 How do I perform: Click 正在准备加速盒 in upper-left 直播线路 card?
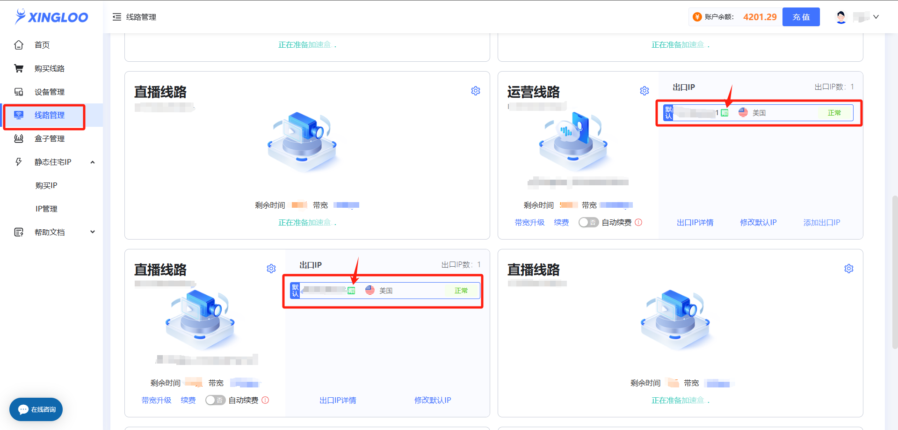pos(307,222)
